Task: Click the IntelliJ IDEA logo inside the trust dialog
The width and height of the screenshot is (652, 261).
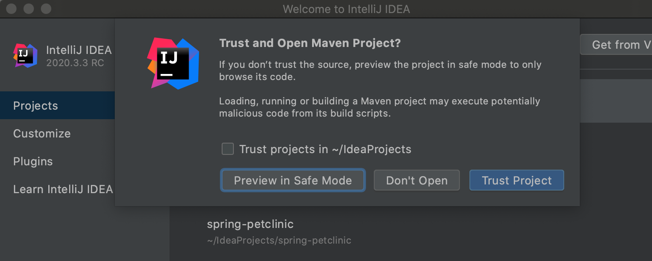Action: [173, 63]
